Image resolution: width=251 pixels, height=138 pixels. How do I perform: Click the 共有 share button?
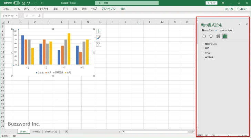[229, 9]
